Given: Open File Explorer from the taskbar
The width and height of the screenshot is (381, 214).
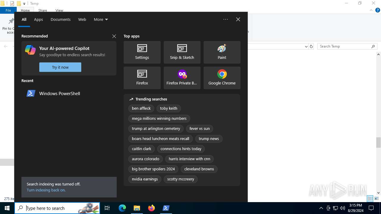Looking at the screenshot, I should (137, 208).
